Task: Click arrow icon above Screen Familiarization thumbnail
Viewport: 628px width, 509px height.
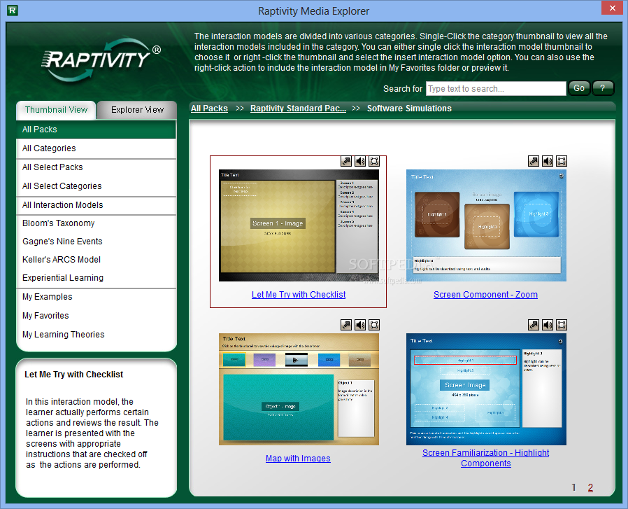Action: [x=534, y=325]
